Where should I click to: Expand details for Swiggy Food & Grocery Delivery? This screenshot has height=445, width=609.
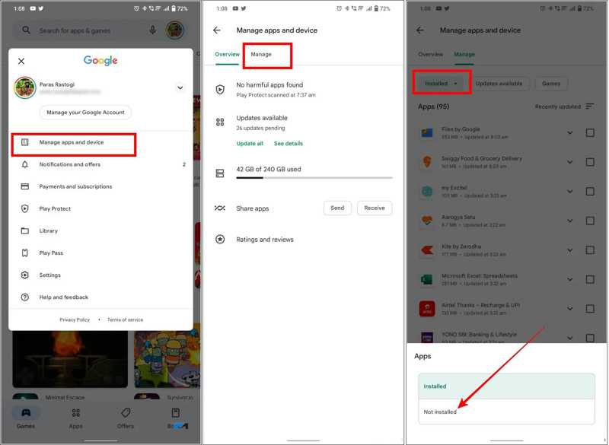pyautogui.click(x=569, y=161)
